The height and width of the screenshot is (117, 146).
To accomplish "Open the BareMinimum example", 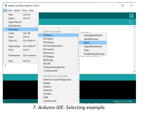I will (93, 39).
